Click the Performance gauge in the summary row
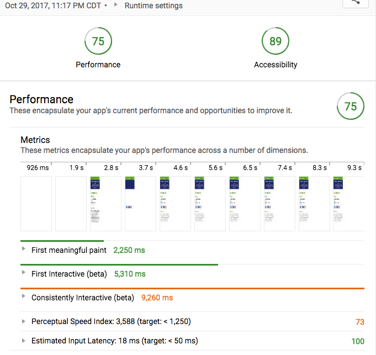Viewport: 376px width, 355px height. (x=98, y=41)
